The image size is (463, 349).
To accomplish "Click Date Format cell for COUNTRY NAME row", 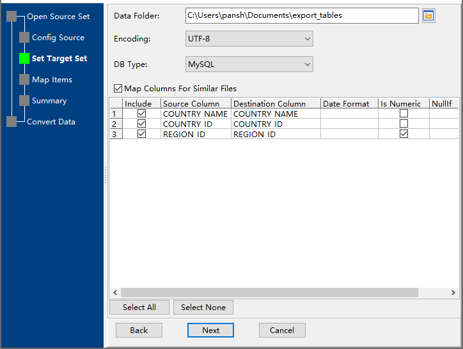I will [x=349, y=114].
